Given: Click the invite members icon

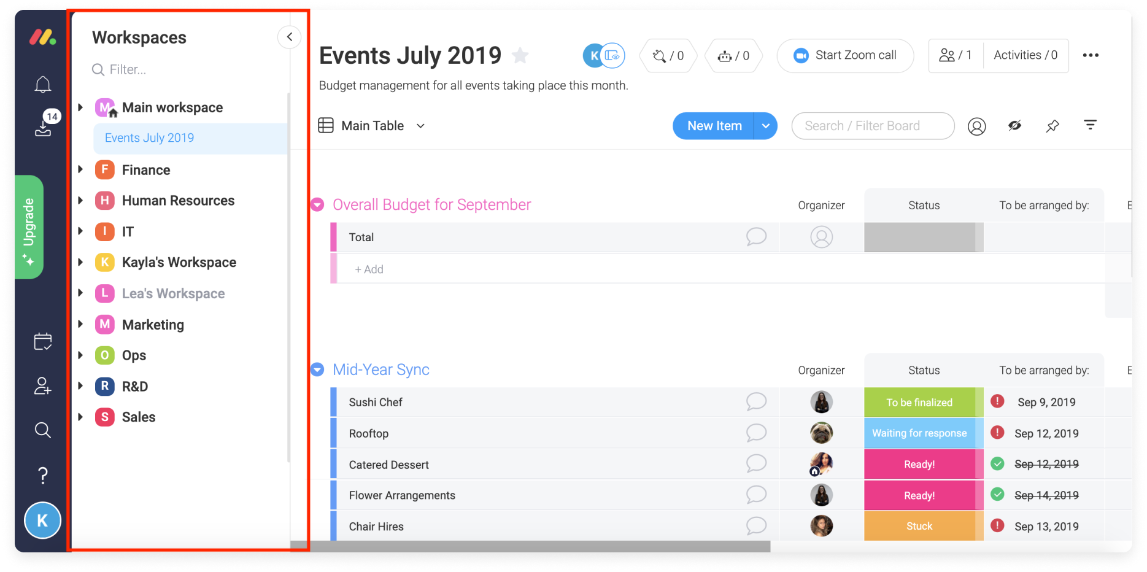Looking at the screenshot, I should [x=42, y=386].
